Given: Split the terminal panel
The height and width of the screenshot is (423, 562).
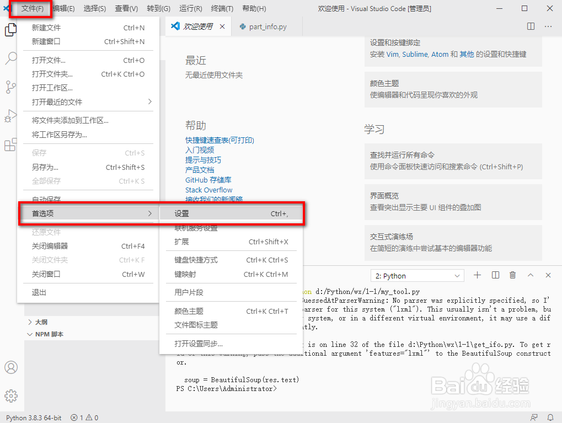Looking at the screenshot, I should 495,275.
